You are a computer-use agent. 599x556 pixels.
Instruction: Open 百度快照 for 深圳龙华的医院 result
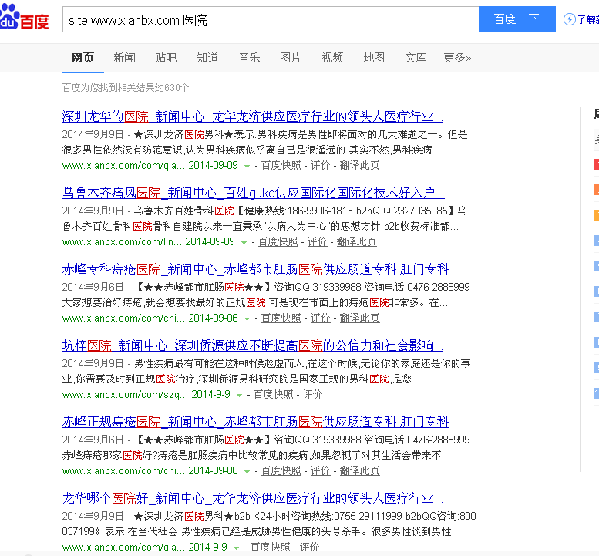click(281, 166)
